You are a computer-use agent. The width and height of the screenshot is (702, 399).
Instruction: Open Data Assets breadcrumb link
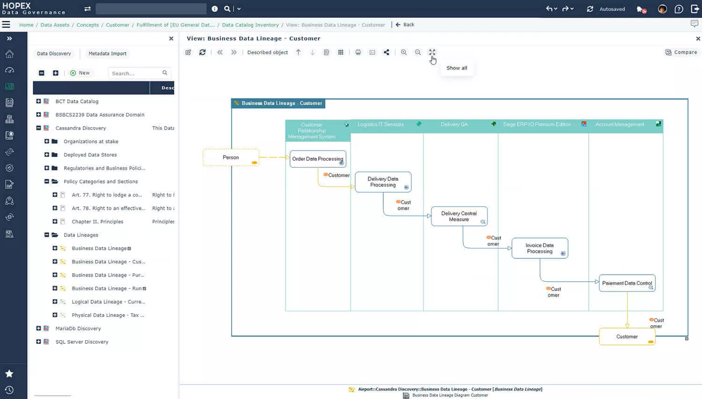55,25
